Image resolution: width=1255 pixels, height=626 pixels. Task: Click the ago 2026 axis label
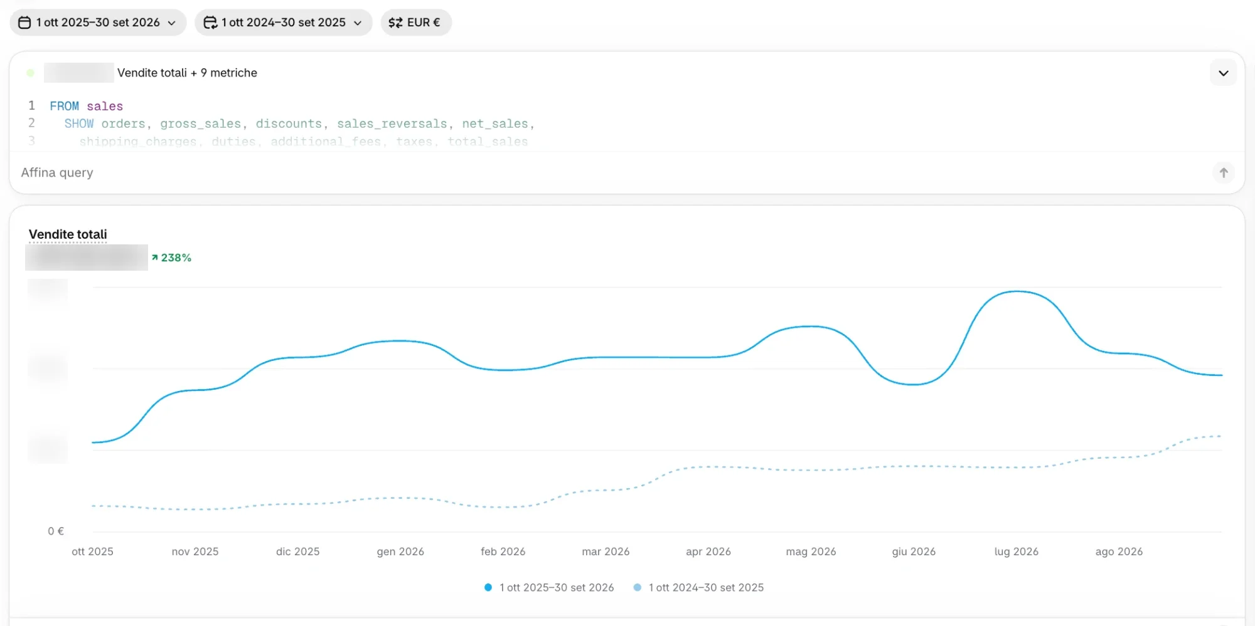pyautogui.click(x=1119, y=551)
